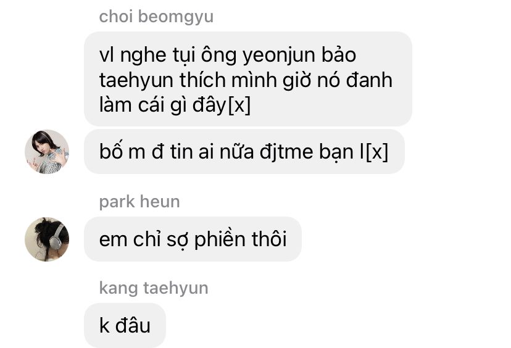Viewport: 511px width, 348px height.
Task: Click the word "yeonjun" in first message
Action: click(278, 56)
